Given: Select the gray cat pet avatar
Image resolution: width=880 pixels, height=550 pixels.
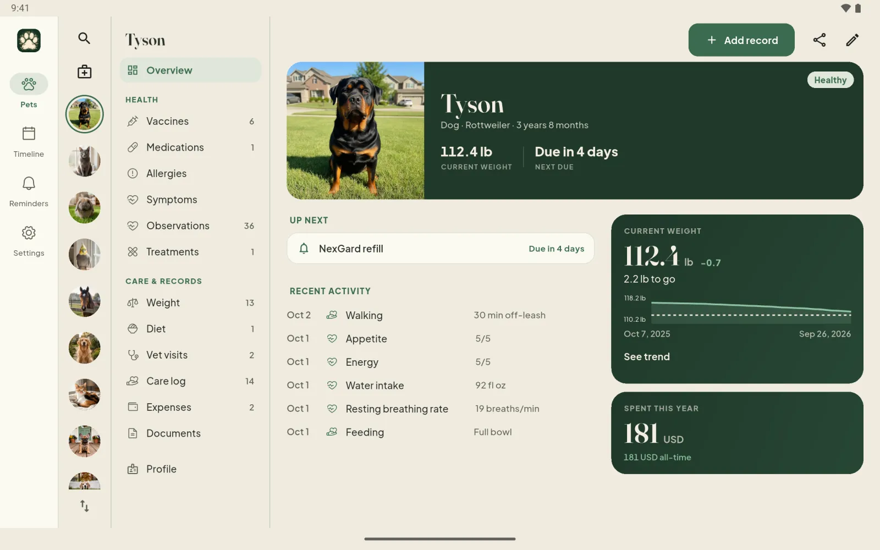Looking at the screenshot, I should (x=84, y=161).
